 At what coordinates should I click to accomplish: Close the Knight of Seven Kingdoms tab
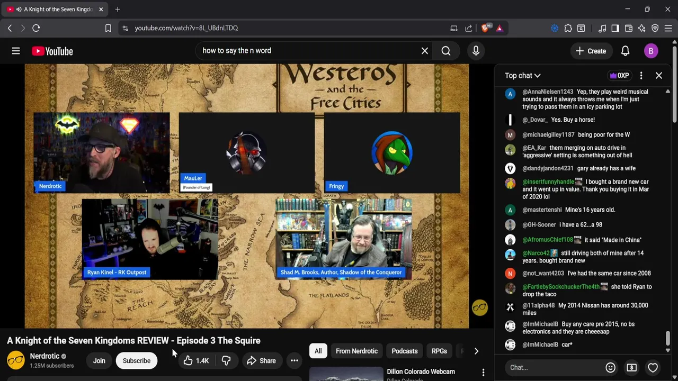click(101, 9)
